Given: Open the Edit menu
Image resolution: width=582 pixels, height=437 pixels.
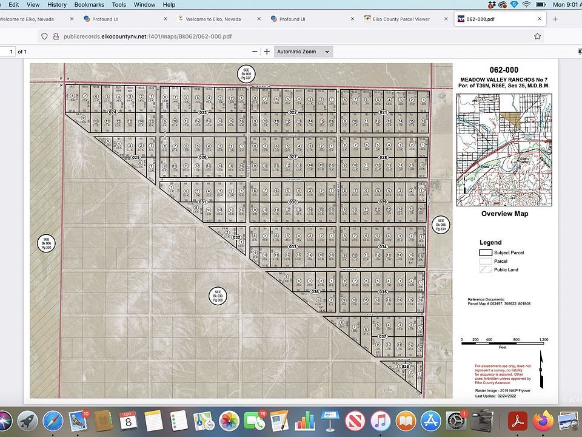Looking at the screenshot, I should point(14,4).
